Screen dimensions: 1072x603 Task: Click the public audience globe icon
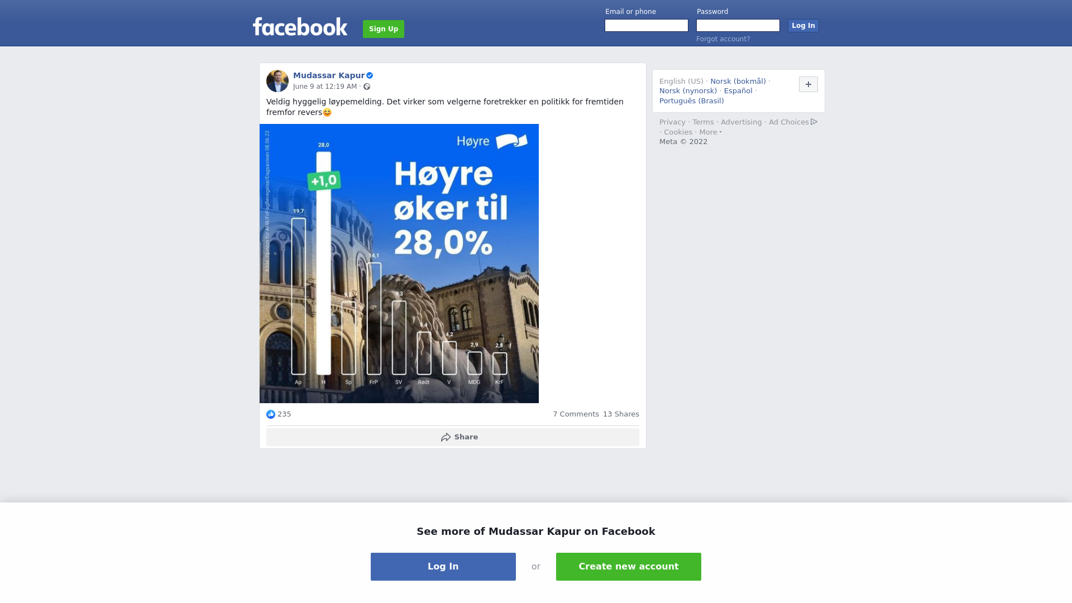pos(367,87)
